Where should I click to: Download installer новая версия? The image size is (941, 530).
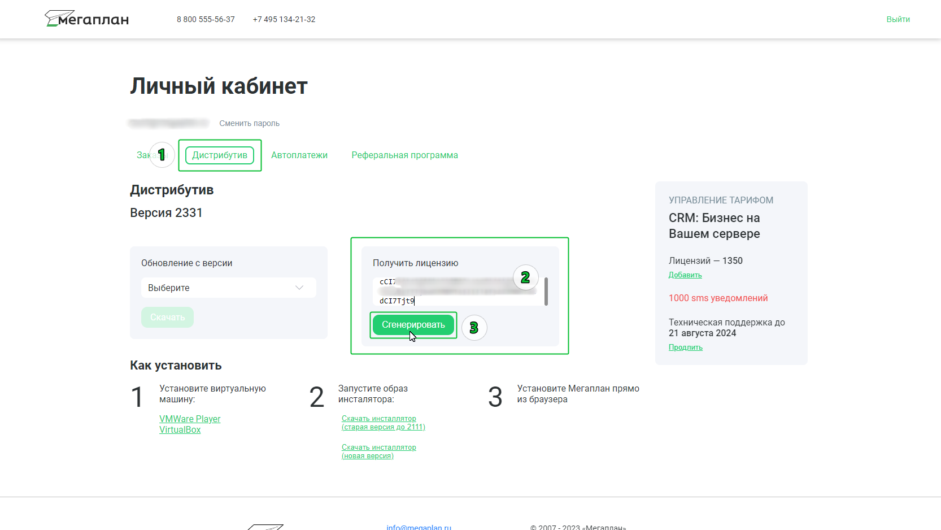(x=379, y=451)
